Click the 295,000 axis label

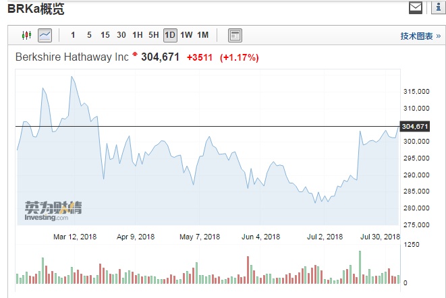[x=416, y=158]
